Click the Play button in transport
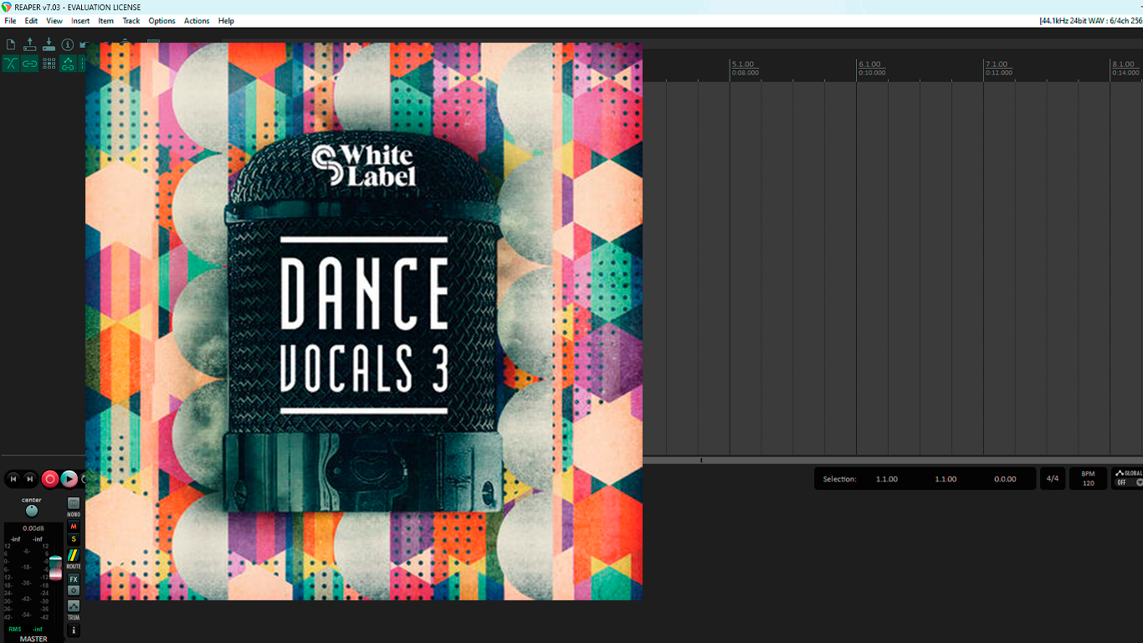 pyautogui.click(x=69, y=479)
